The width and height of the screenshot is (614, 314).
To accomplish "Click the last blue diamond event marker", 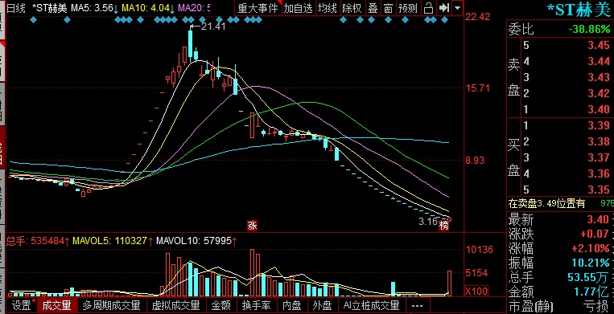I will click(x=444, y=19).
